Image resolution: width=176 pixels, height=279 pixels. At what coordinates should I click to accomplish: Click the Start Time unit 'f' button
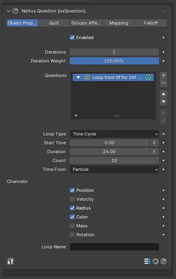(x=154, y=143)
